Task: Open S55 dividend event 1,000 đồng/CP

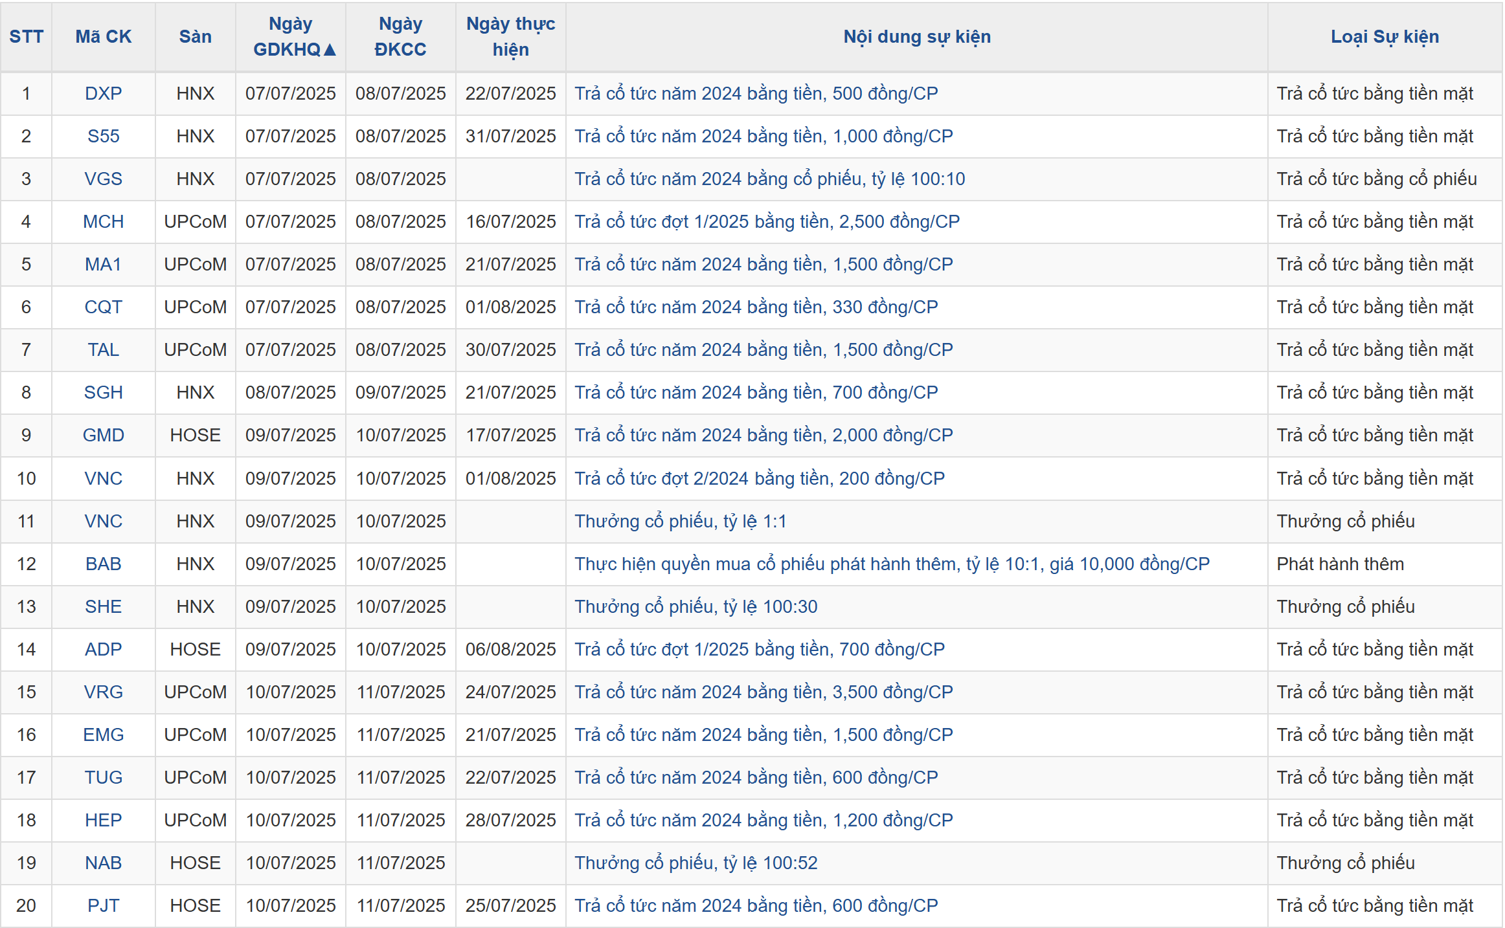Action: pos(764,137)
